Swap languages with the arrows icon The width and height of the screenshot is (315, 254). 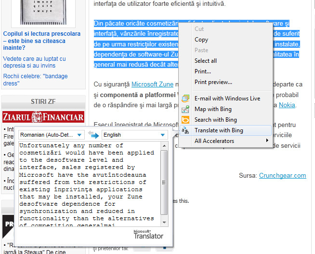[x=93, y=135]
